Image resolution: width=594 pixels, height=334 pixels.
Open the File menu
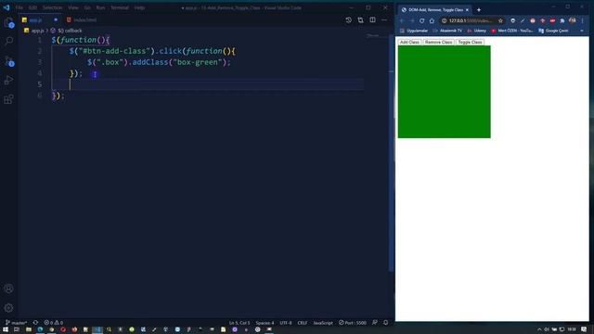19,7
